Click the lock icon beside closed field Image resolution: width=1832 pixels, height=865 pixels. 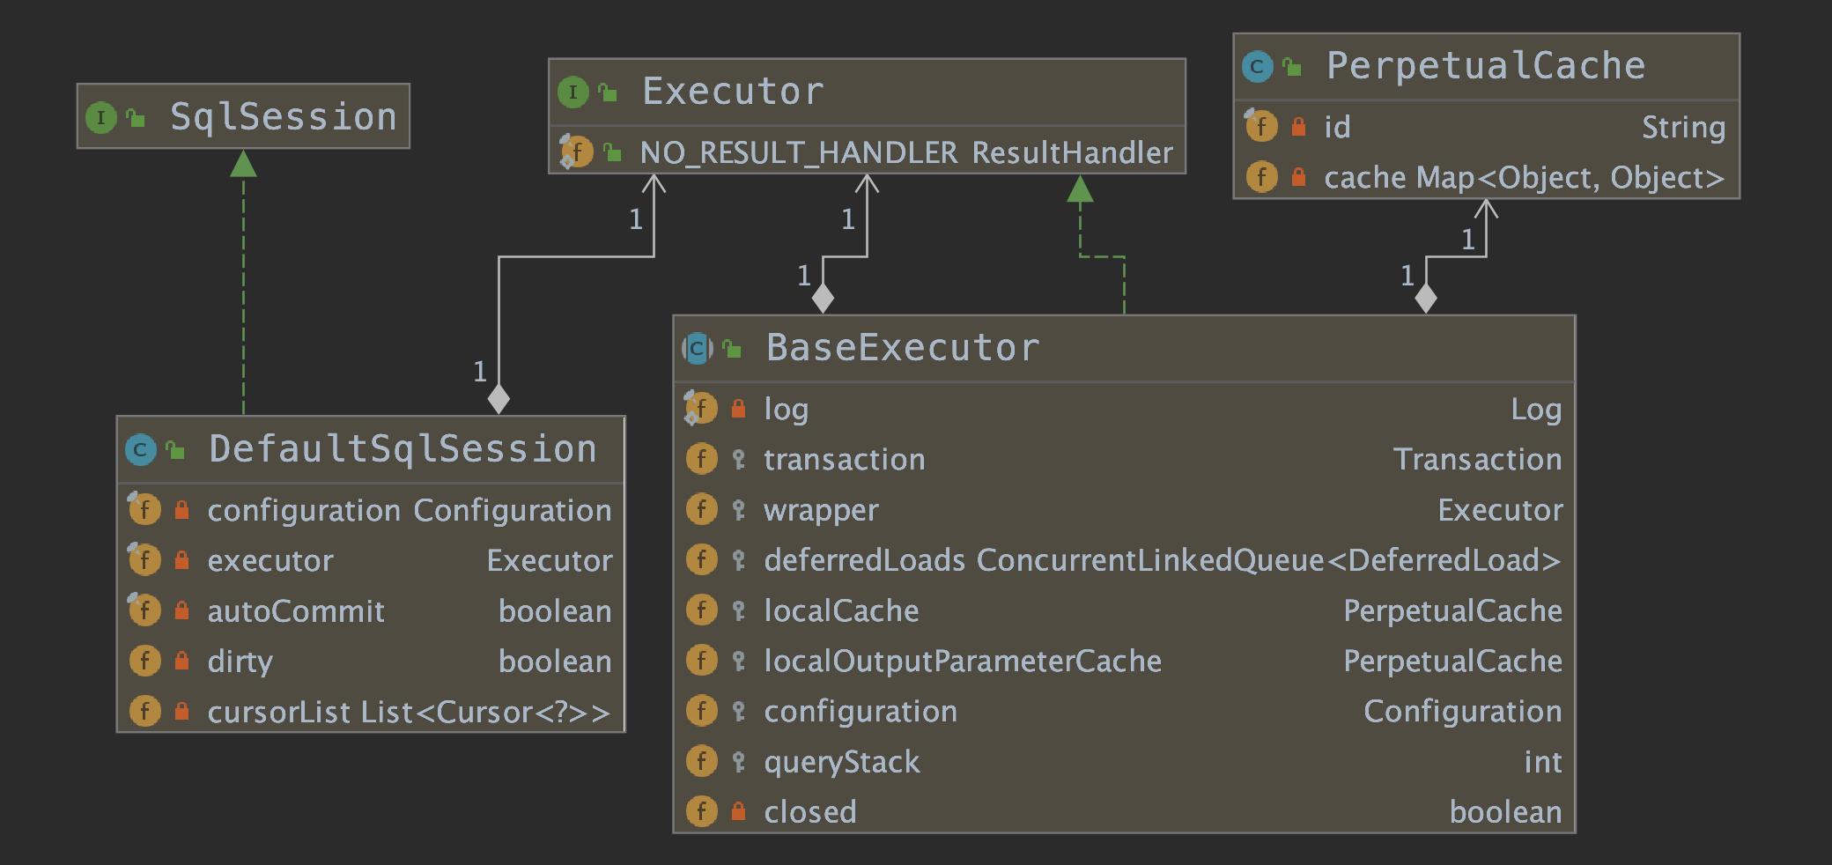tap(738, 812)
